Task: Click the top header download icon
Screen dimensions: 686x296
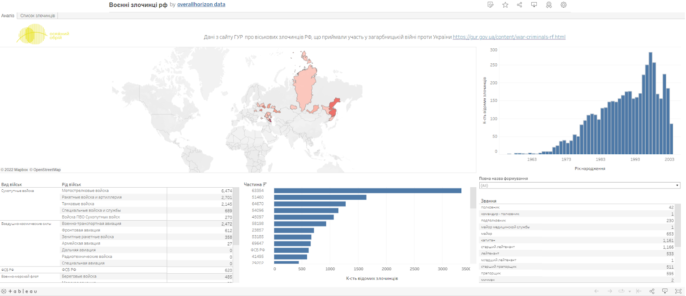Action: click(x=534, y=5)
